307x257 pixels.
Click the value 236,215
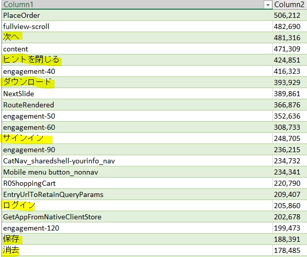[x=287, y=150]
